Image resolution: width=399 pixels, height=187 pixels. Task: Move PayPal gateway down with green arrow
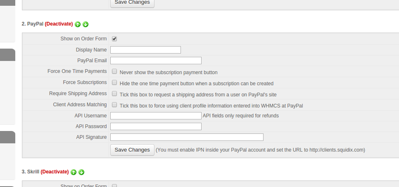tap(85, 24)
